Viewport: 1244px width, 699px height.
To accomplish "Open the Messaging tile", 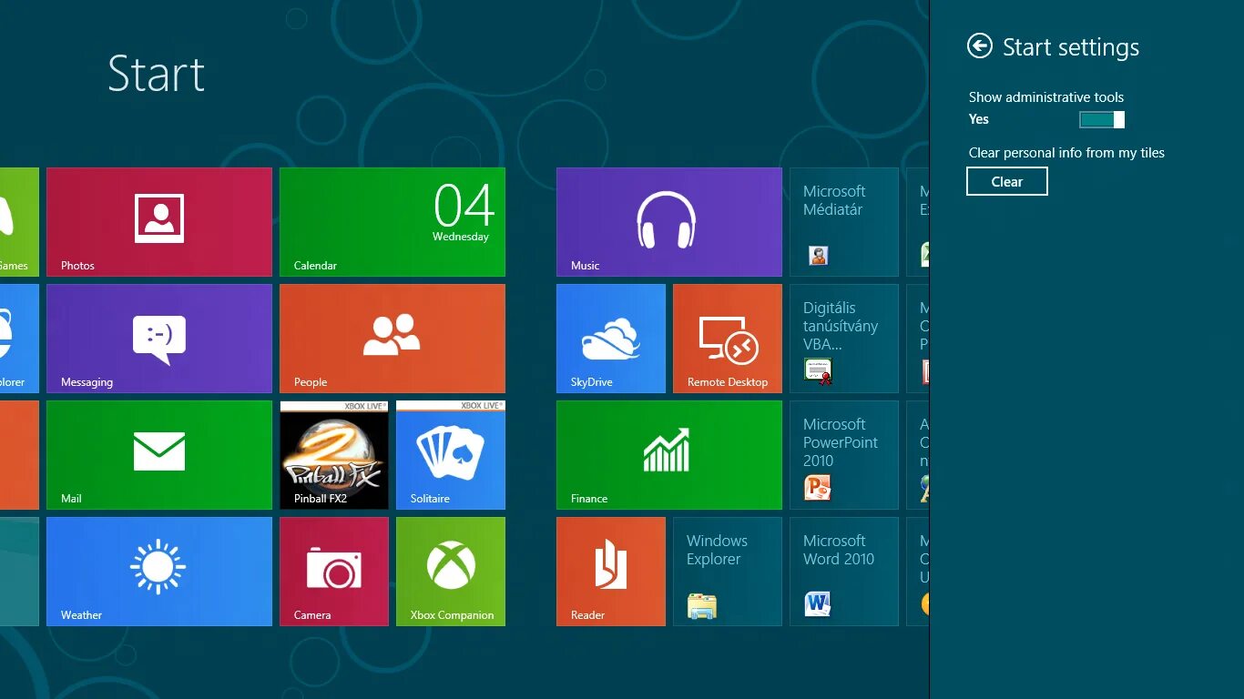I will [x=159, y=339].
